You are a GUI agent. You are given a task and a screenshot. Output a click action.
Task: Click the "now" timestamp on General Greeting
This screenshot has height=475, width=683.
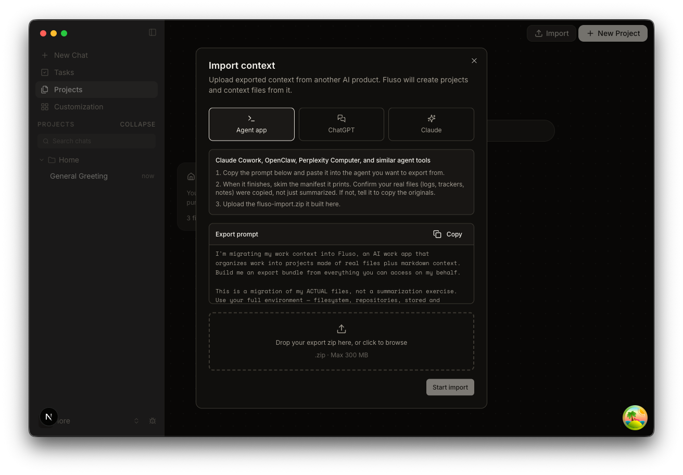(148, 176)
